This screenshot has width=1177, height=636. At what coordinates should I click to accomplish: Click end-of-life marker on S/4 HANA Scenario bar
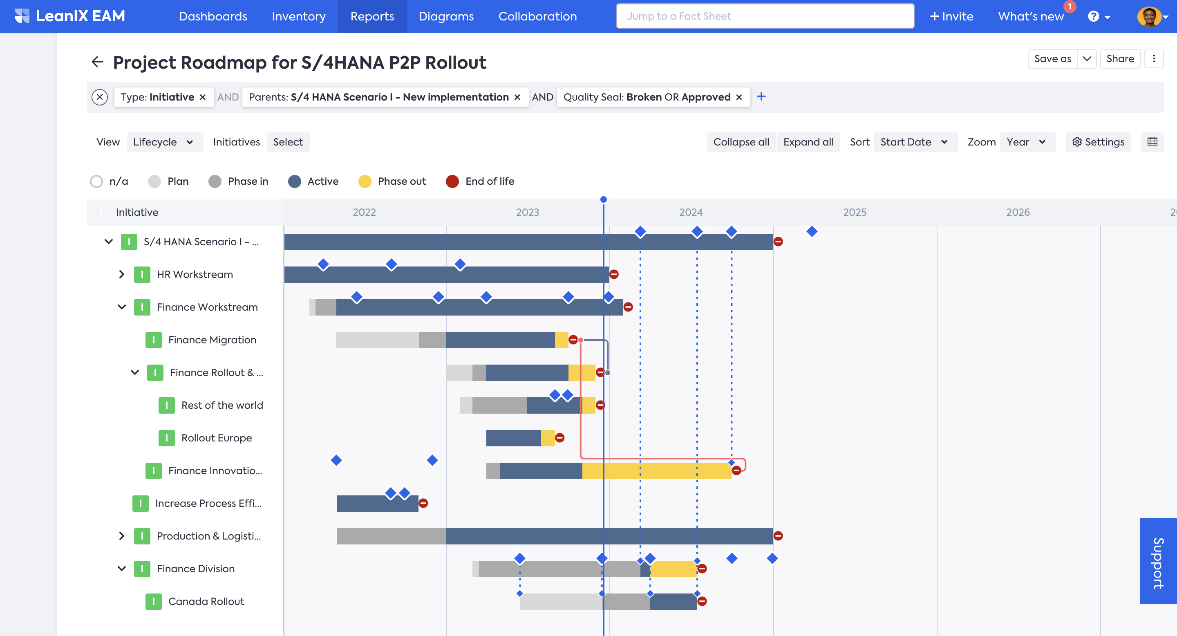tap(778, 242)
